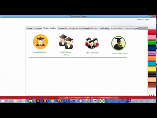
Task: Click the Student Admission label
Action: click(x=40, y=52)
